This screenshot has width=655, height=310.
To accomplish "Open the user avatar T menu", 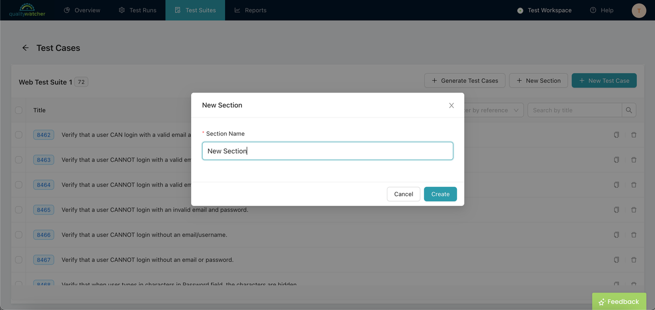I will 639,11.
